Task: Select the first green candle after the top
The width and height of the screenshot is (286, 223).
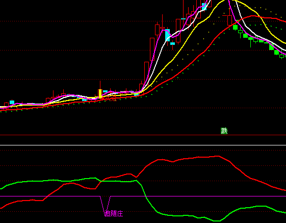Action: [236, 28]
